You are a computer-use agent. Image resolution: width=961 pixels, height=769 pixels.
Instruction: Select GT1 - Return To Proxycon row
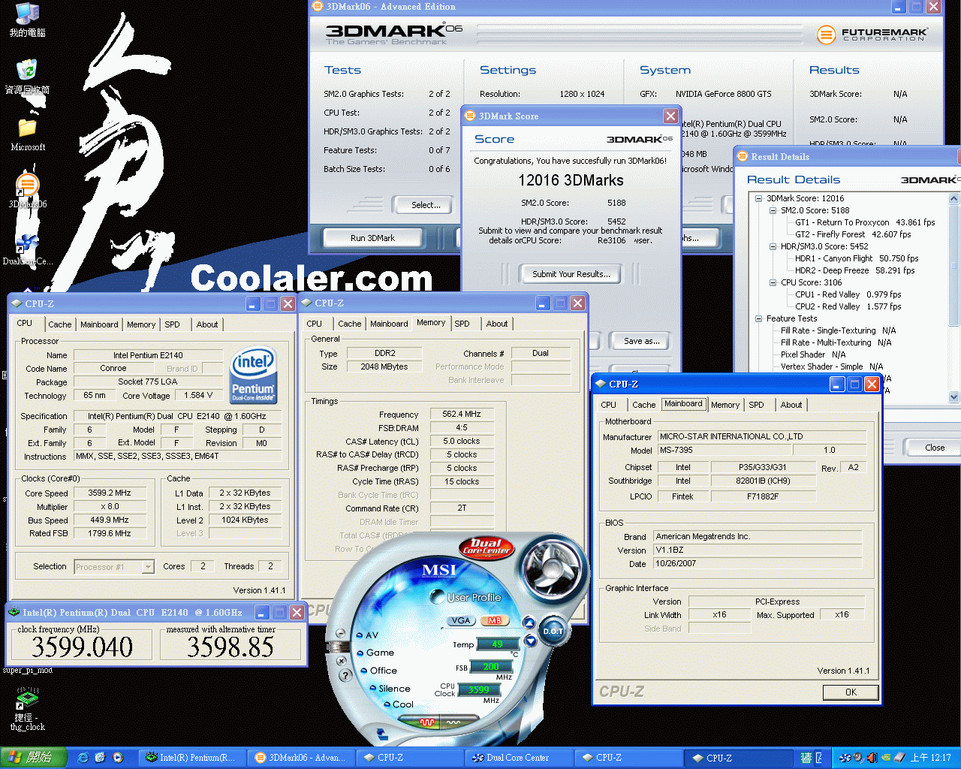coord(865,223)
